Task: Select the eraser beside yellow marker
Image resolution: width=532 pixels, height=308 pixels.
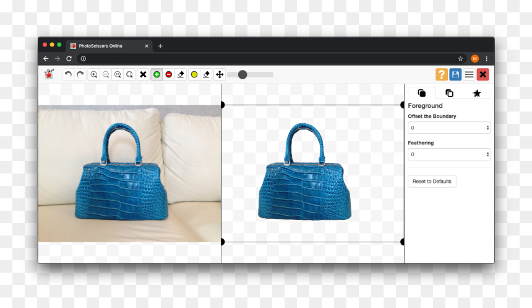Action: click(x=206, y=74)
